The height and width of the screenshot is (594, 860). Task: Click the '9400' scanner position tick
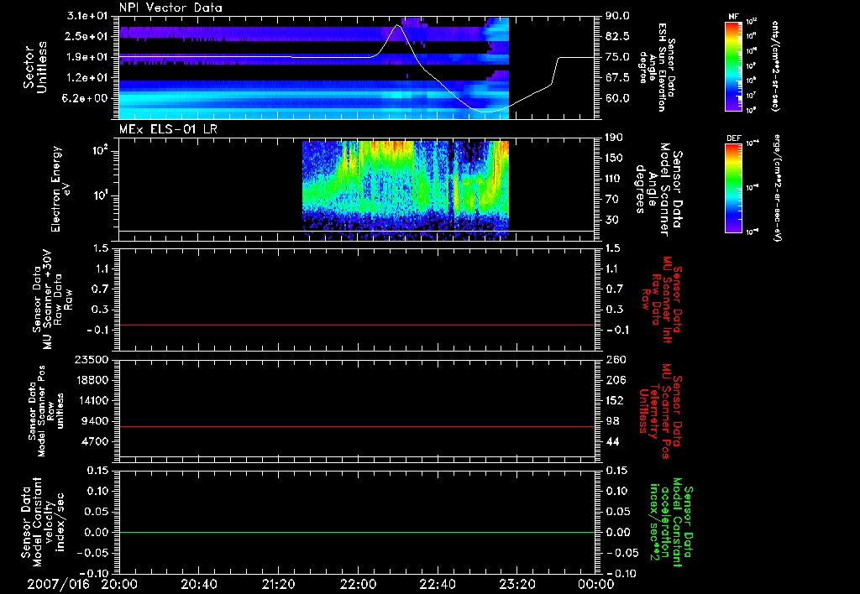[94, 421]
